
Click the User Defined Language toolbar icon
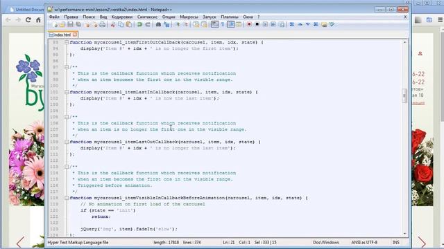tap(239, 25)
